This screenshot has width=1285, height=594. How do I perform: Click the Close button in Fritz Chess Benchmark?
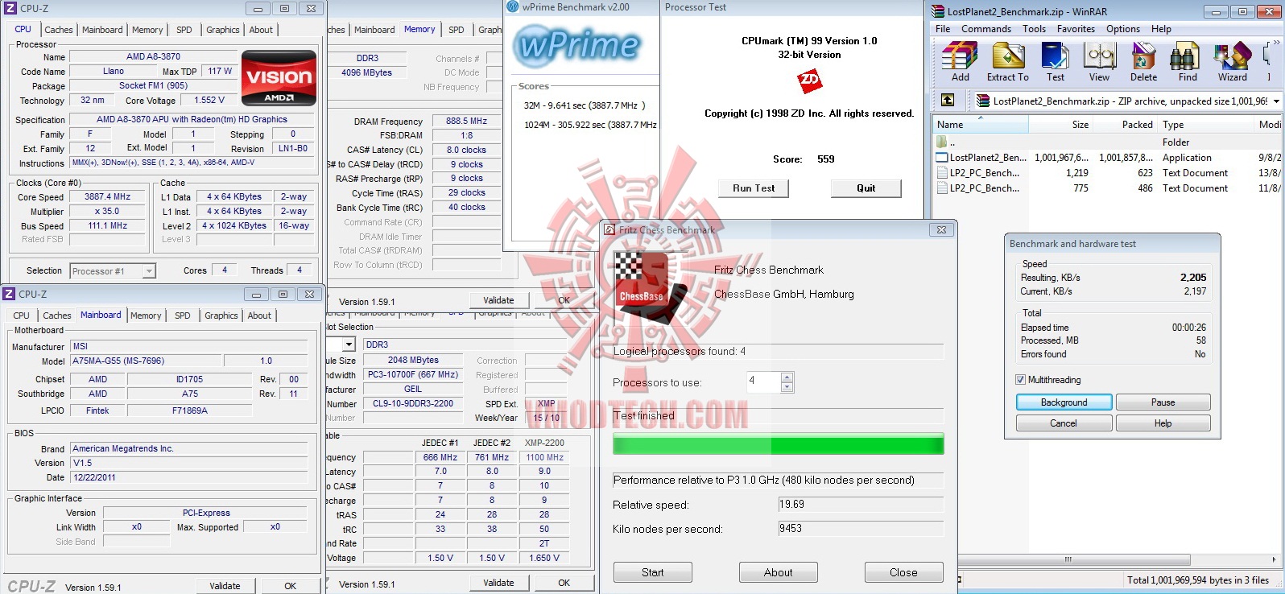point(903,572)
